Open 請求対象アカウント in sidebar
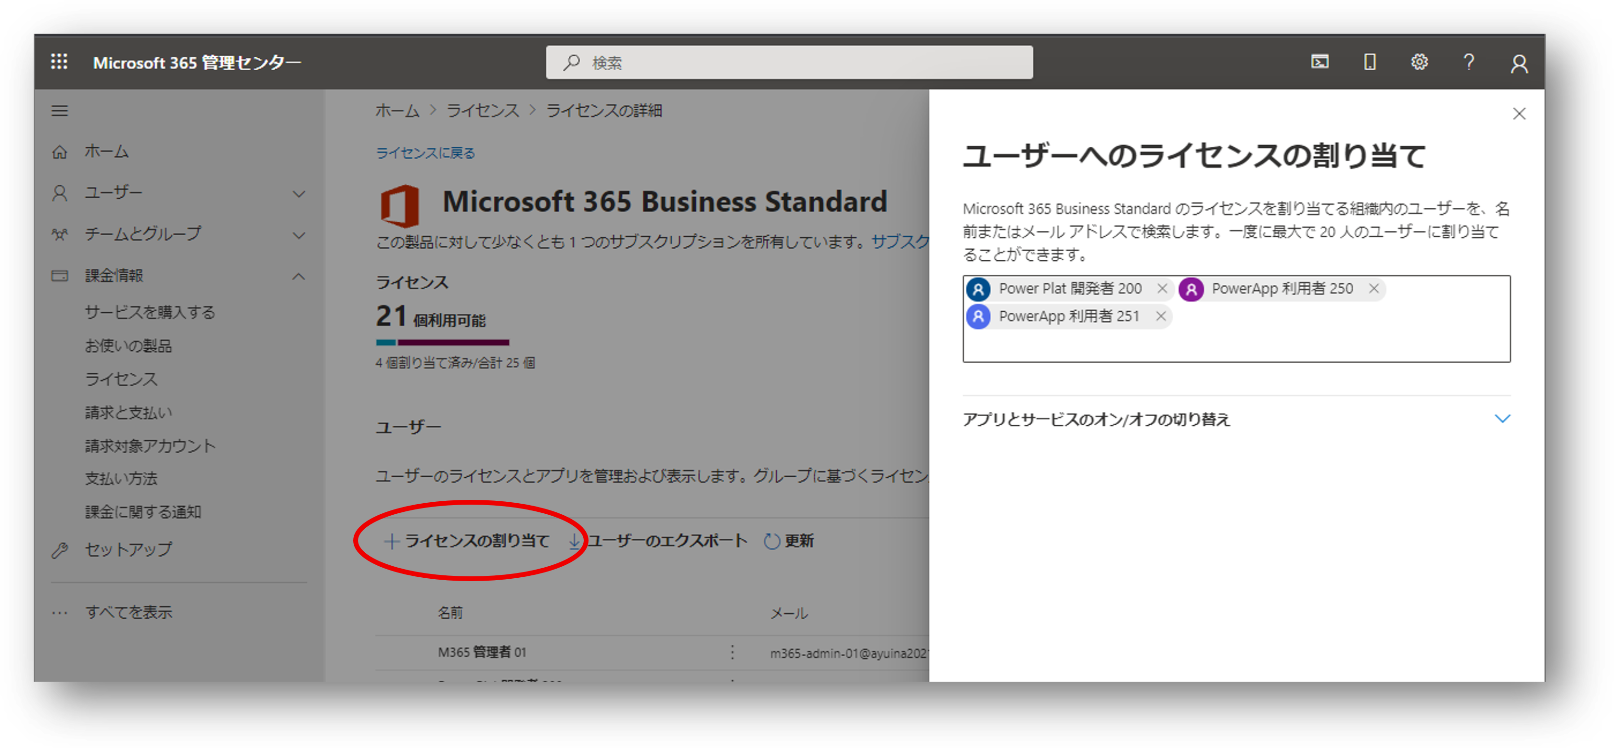Viewport: 1614px width, 750px height. (150, 445)
